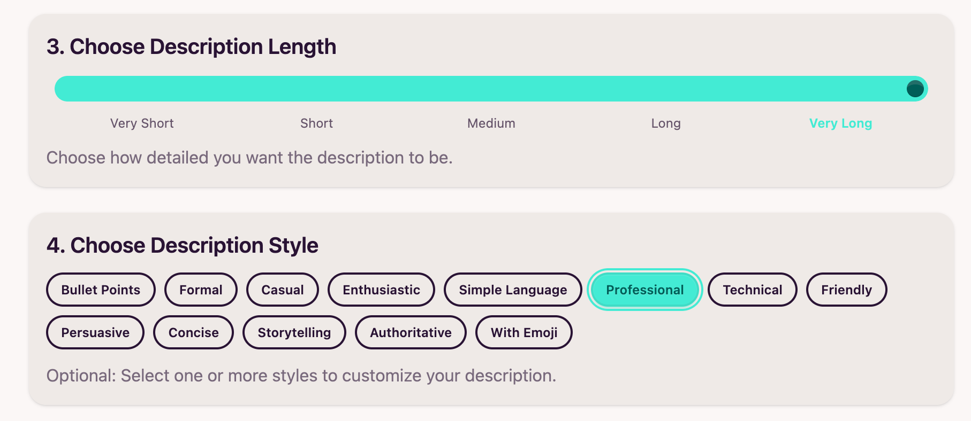Set description length to Very Short
Image resolution: width=971 pixels, height=421 pixels.
coord(141,123)
